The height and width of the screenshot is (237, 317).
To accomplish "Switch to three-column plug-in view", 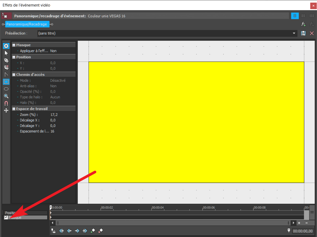I will (x=312, y=16).
